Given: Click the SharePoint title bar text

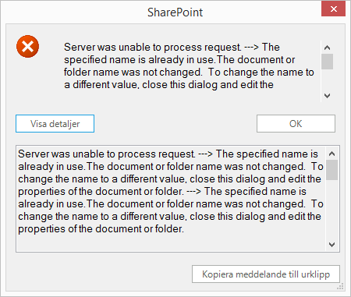Looking at the screenshot, I should 175,12.
